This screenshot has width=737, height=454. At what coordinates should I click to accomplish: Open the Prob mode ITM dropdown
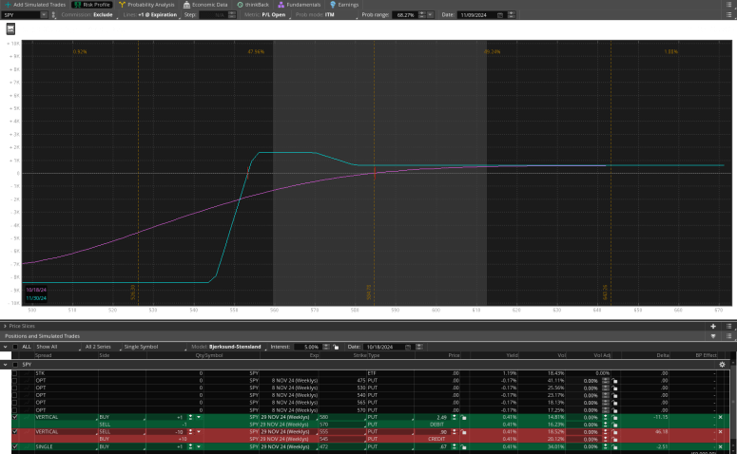click(x=345, y=15)
